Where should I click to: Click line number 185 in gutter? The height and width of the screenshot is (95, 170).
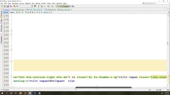6,54
